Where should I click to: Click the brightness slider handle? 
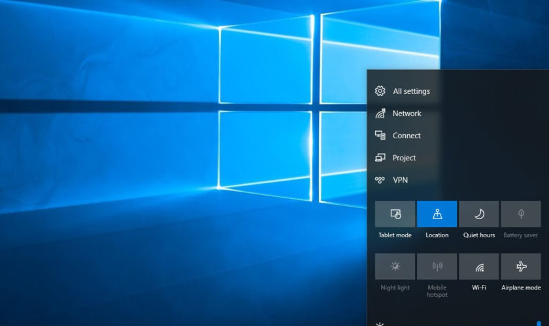[539, 323]
